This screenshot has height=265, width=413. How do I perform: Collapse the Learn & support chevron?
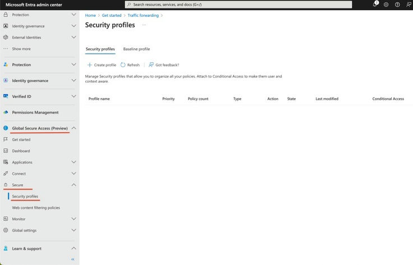pos(74,248)
